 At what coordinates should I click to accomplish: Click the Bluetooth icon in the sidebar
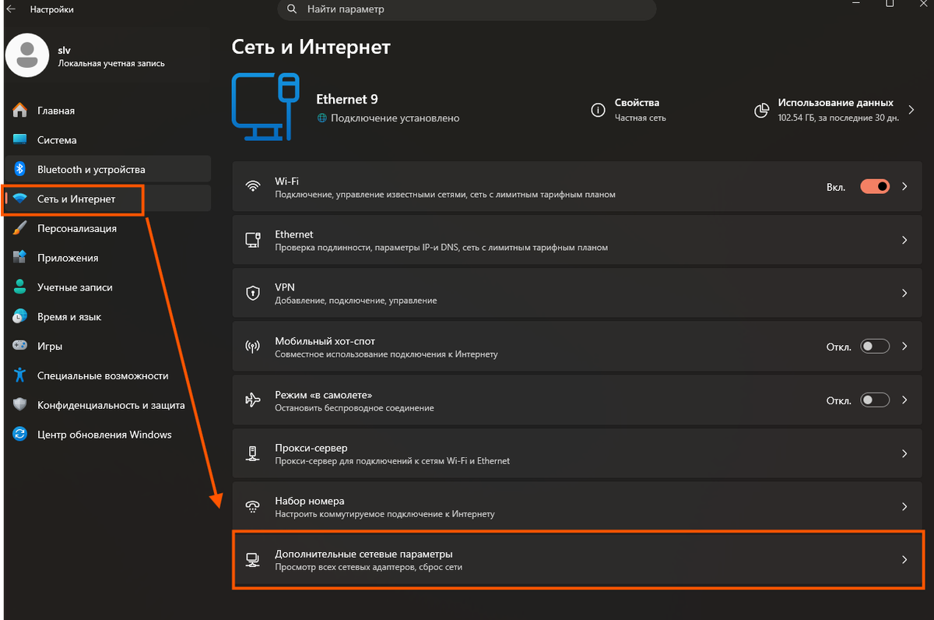[20, 169]
